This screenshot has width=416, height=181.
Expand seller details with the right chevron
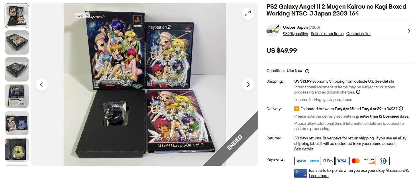[x=409, y=31]
